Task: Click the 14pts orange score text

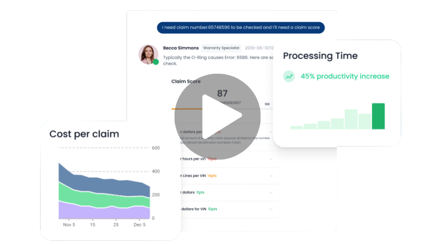Action: [212, 176]
